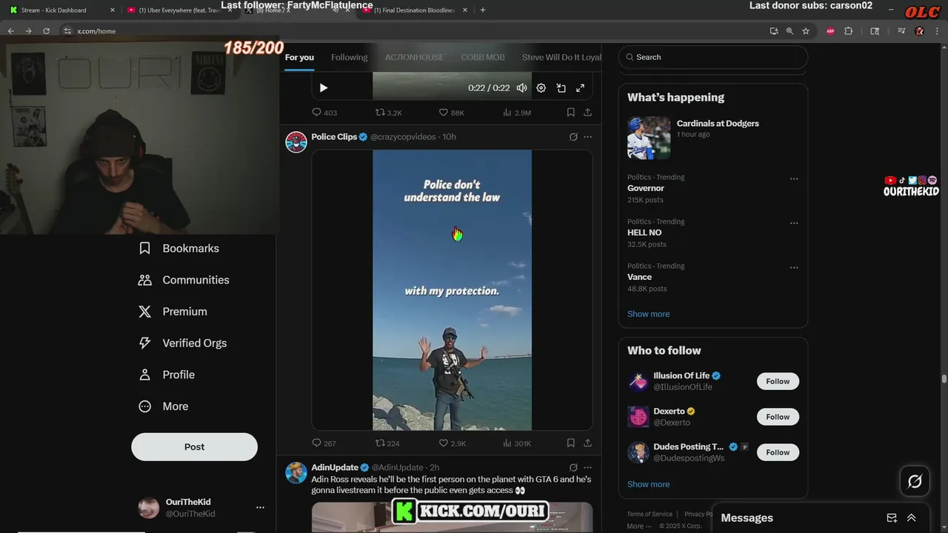This screenshot has height=533, width=948.
Task: Enable picture-in-picture on the video
Action: click(561, 87)
